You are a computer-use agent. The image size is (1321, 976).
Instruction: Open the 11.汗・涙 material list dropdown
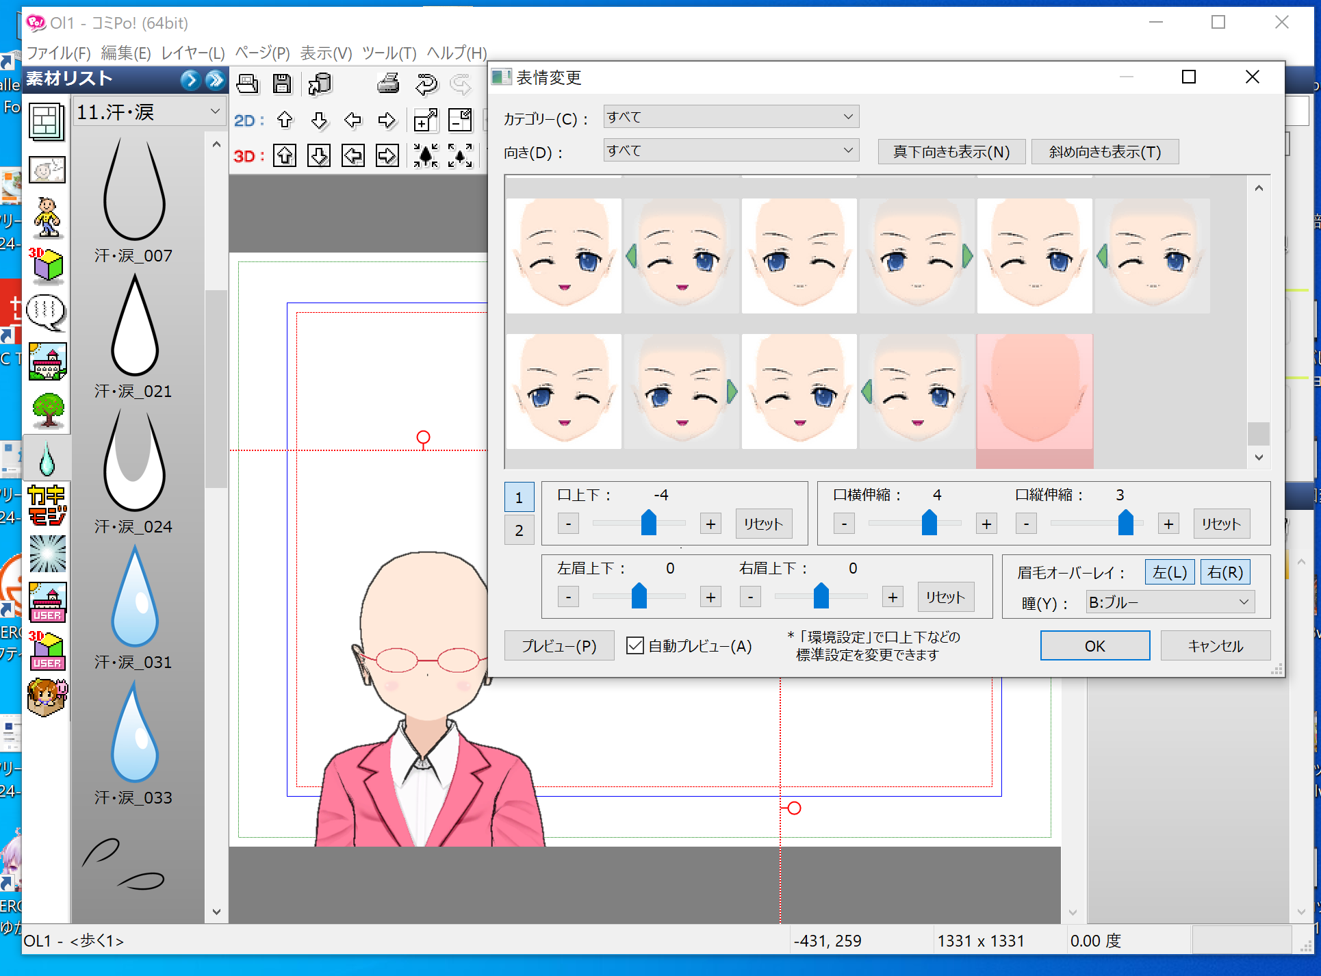(149, 112)
